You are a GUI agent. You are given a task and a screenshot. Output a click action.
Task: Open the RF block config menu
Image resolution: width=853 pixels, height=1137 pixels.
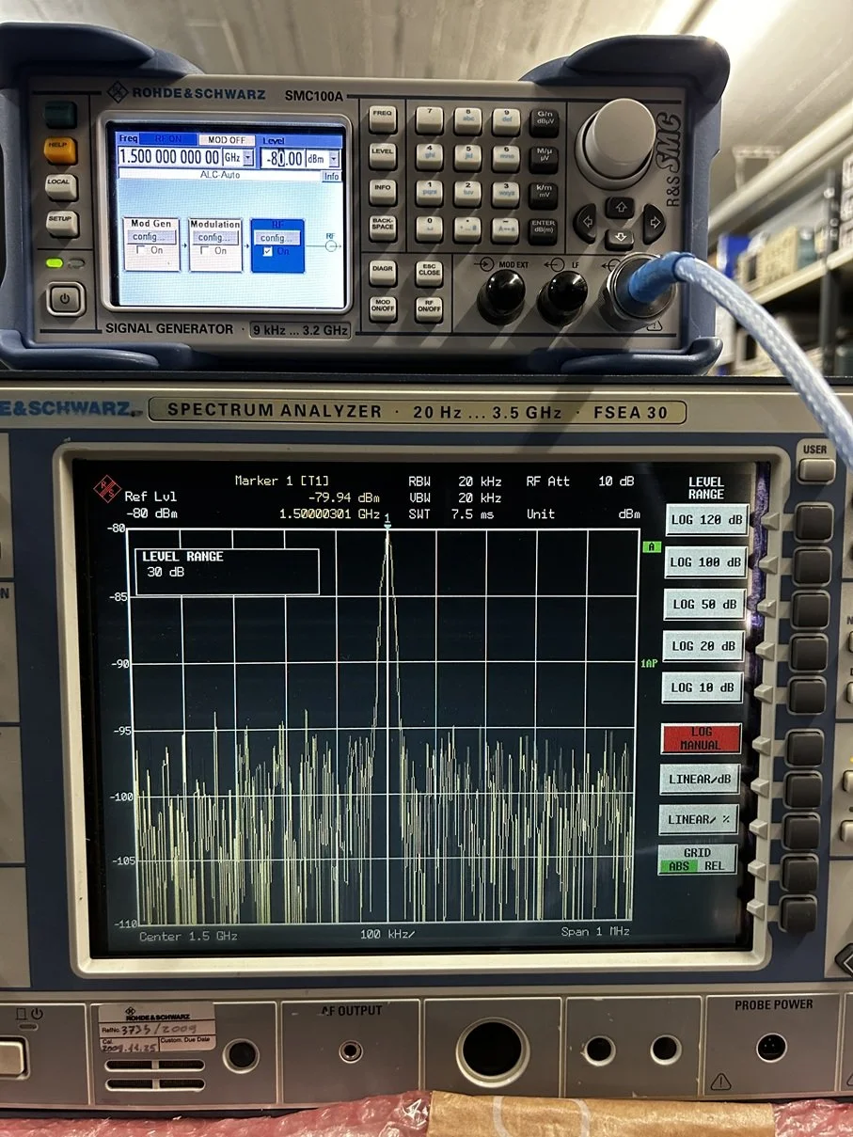coord(277,238)
